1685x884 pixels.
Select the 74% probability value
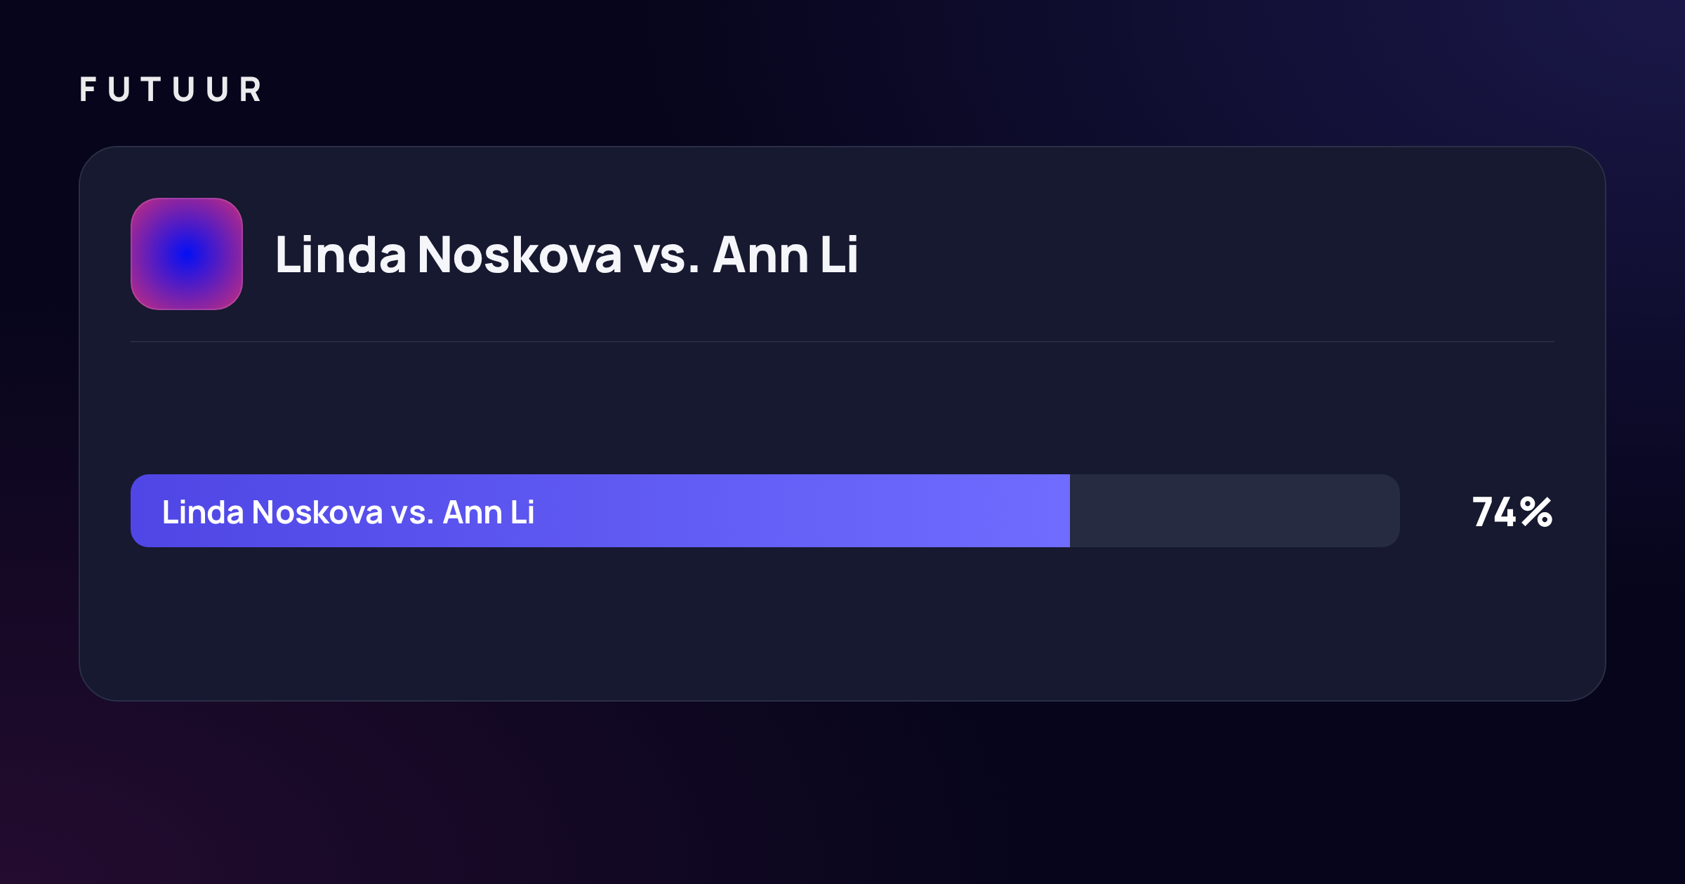[1512, 511]
